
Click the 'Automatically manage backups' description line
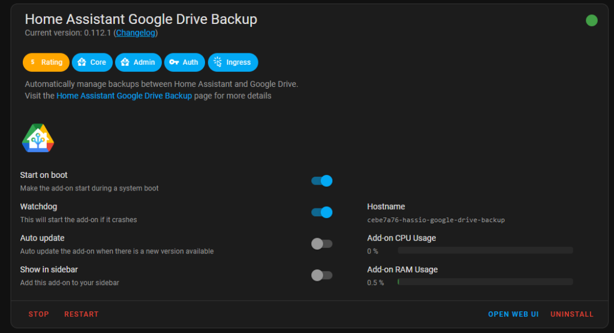pyautogui.click(x=161, y=84)
